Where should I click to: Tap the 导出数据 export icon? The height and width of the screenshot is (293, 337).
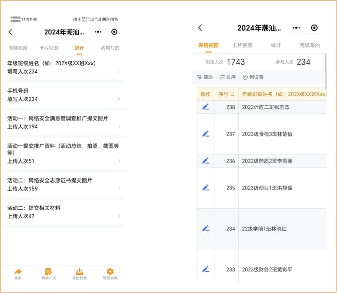click(79, 272)
